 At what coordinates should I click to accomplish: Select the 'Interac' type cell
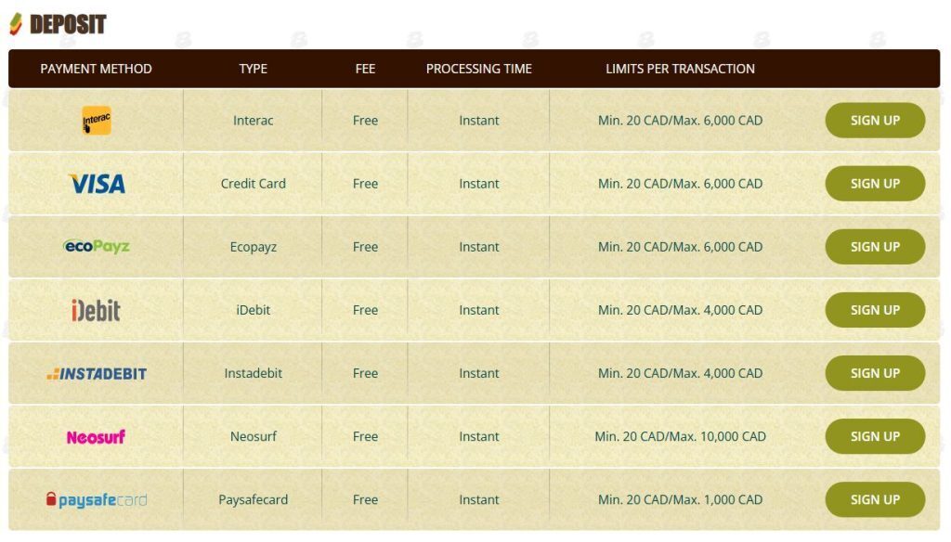(x=253, y=120)
